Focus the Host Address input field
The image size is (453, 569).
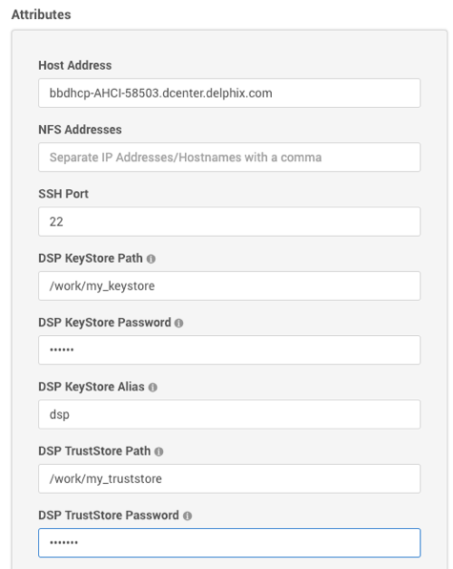point(230,93)
